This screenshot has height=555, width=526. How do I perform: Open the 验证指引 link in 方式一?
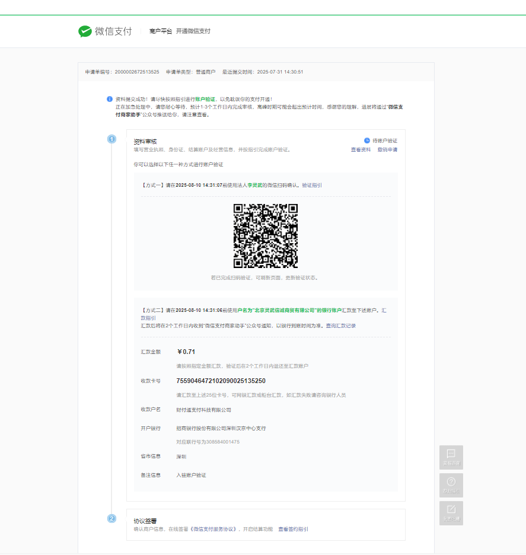click(312, 185)
